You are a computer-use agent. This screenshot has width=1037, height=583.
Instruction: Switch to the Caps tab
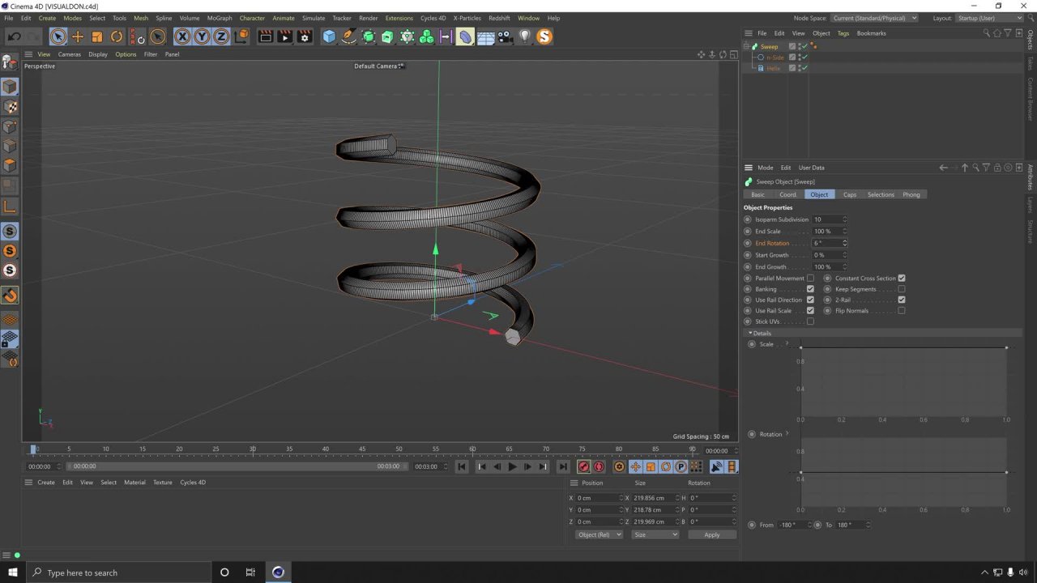[x=850, y=194]
